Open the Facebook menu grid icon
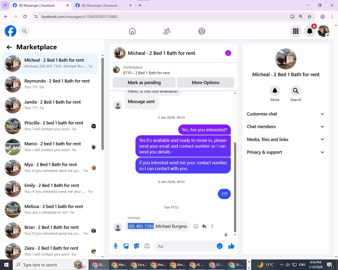 [x=296, y=31]
